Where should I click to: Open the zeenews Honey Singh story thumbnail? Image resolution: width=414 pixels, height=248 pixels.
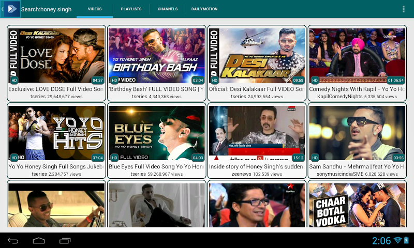pos(257,133)
